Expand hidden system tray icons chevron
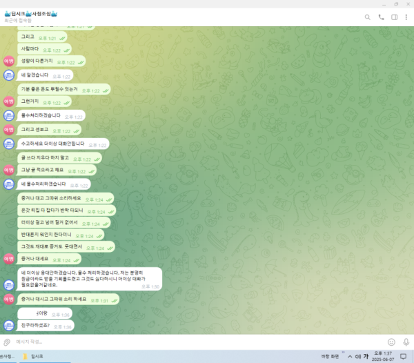 (350, 357)
